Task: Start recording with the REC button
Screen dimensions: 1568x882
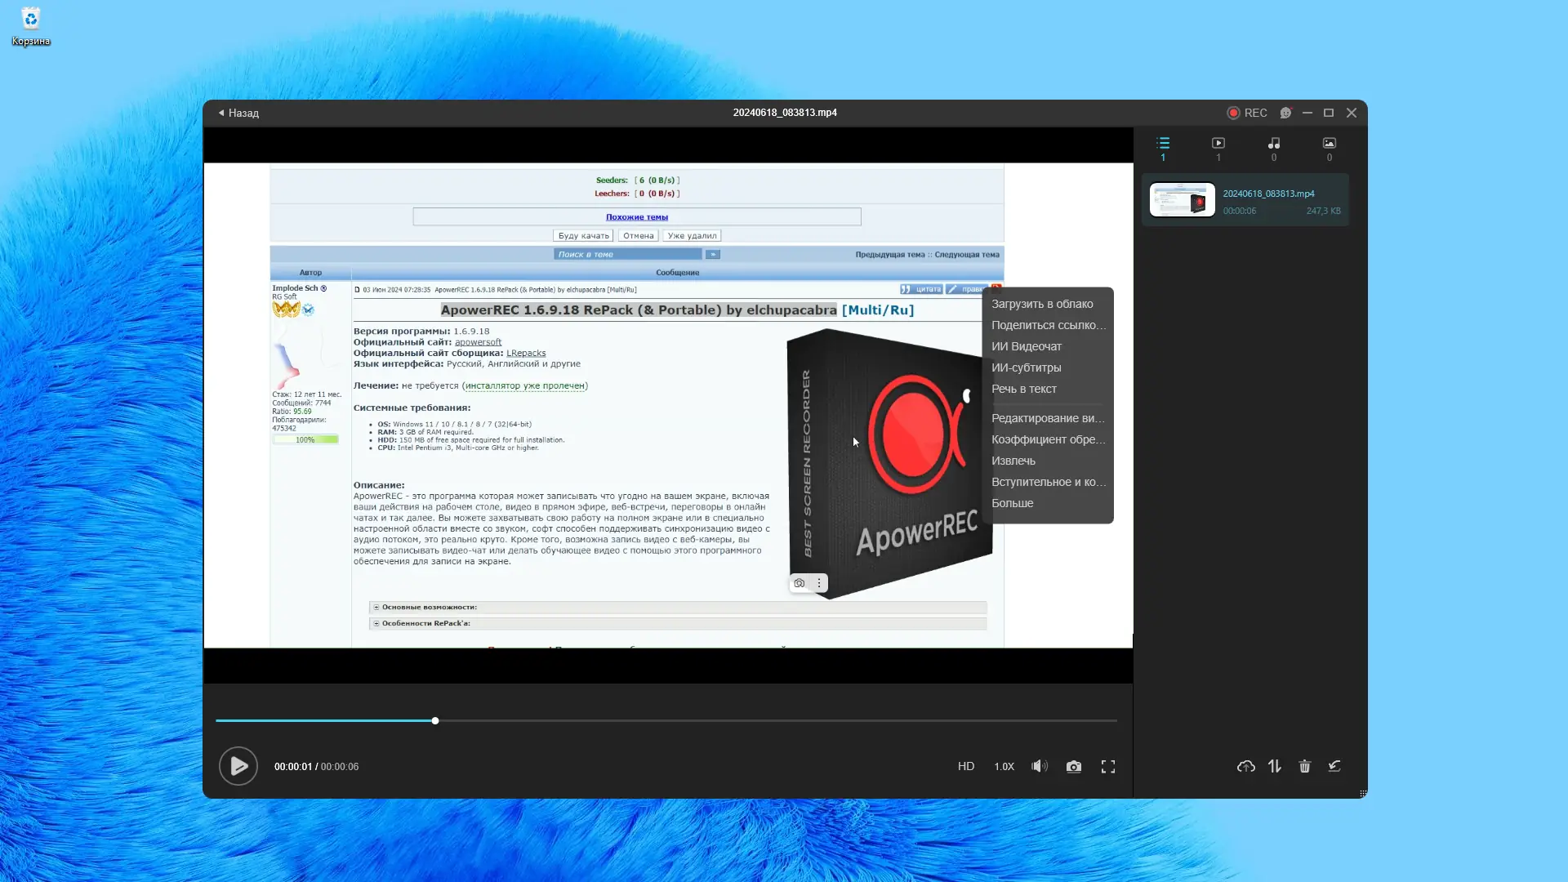Action: tap(1246, 113)
